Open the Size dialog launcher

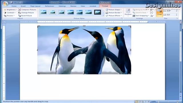(x=177, y=18)
